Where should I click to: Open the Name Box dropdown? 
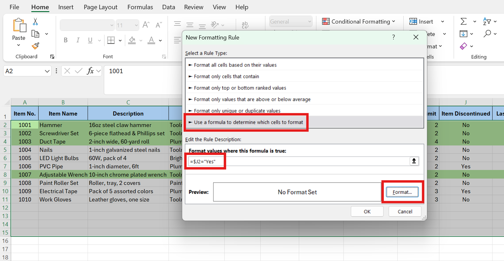point(47,71)
